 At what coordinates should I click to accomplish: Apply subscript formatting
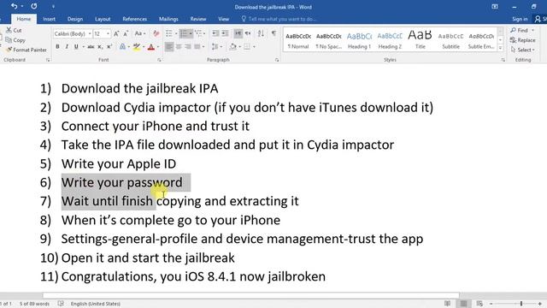pyautogui.click(x=100, y=46)
